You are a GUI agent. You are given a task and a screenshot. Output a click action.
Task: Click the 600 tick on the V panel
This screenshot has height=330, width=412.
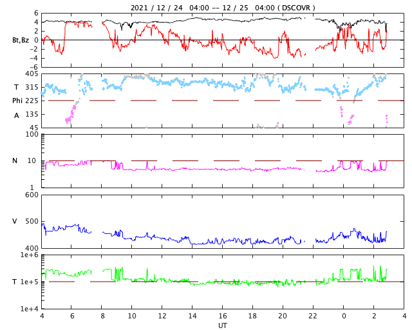coord(32,195)
